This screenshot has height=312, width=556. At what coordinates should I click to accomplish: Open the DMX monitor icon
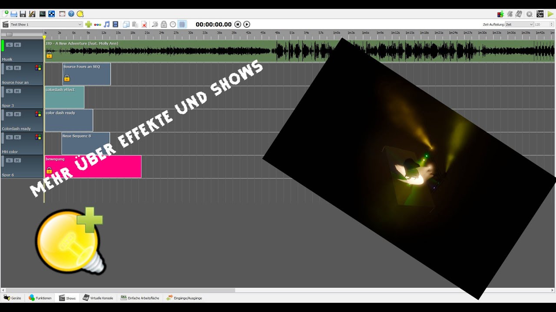pos(42,14)
